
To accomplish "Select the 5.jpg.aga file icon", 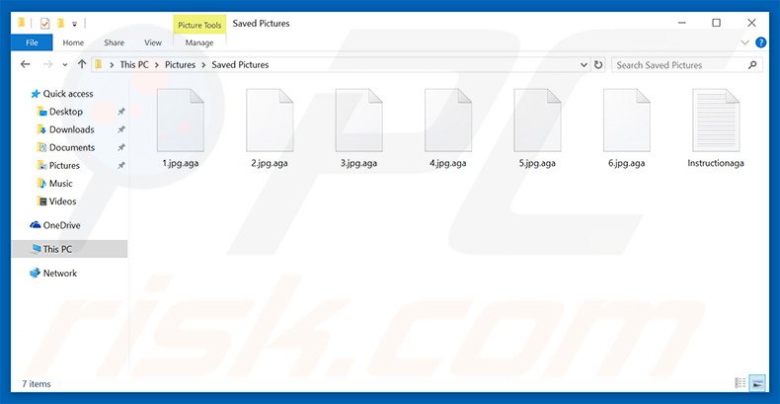I will pos(537,120).
